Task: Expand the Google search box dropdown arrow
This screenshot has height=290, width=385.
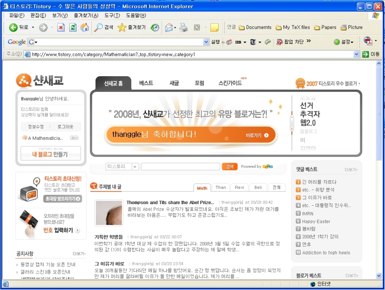Action: pyautogui.click(x=206, y=42)
